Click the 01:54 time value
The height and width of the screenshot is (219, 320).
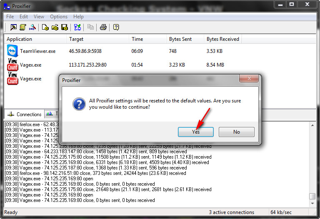[137, 65]
